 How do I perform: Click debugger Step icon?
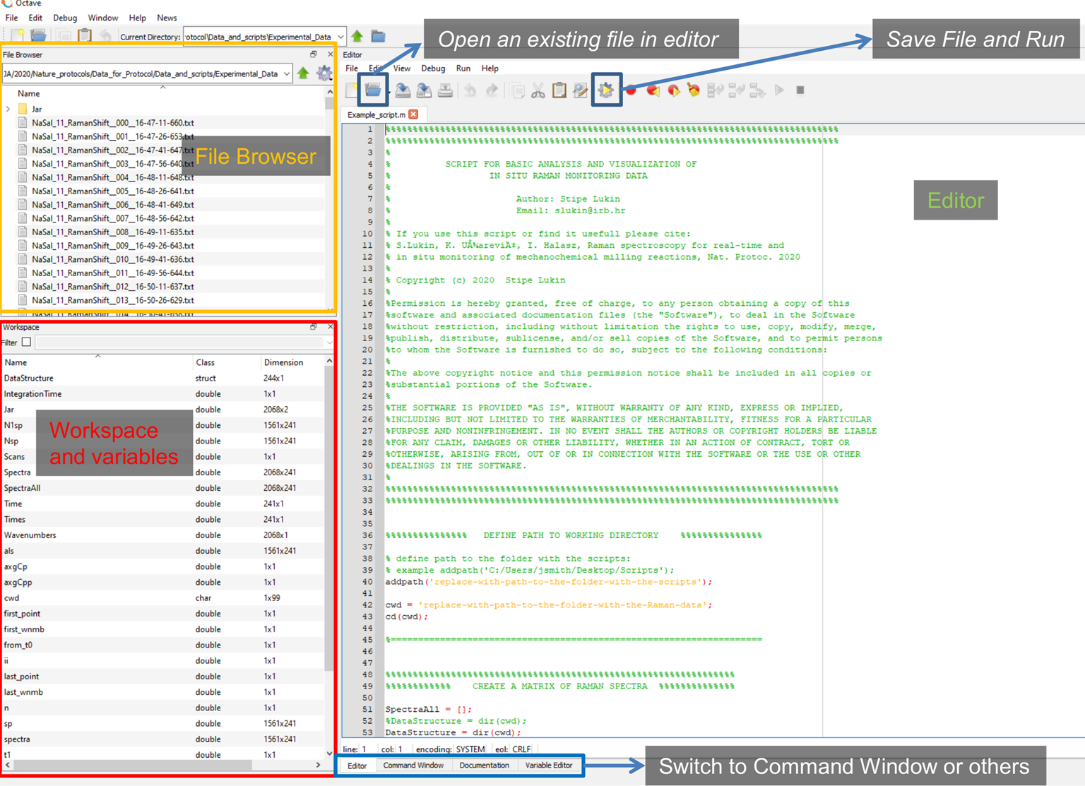coord(716,90)
